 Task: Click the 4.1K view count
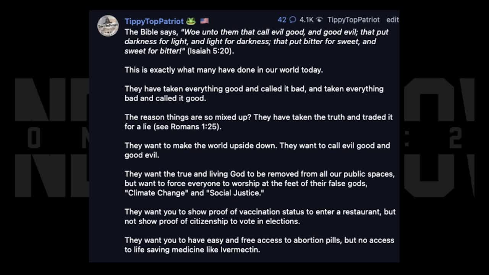tap(306, 20)
